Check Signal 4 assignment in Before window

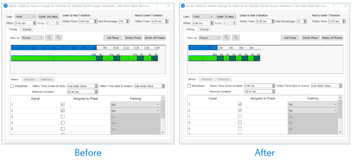(63, 123)
